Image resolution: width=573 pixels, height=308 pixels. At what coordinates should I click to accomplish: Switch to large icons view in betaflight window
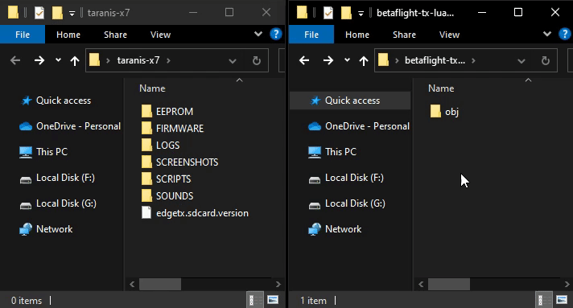(x=561, y=300)
